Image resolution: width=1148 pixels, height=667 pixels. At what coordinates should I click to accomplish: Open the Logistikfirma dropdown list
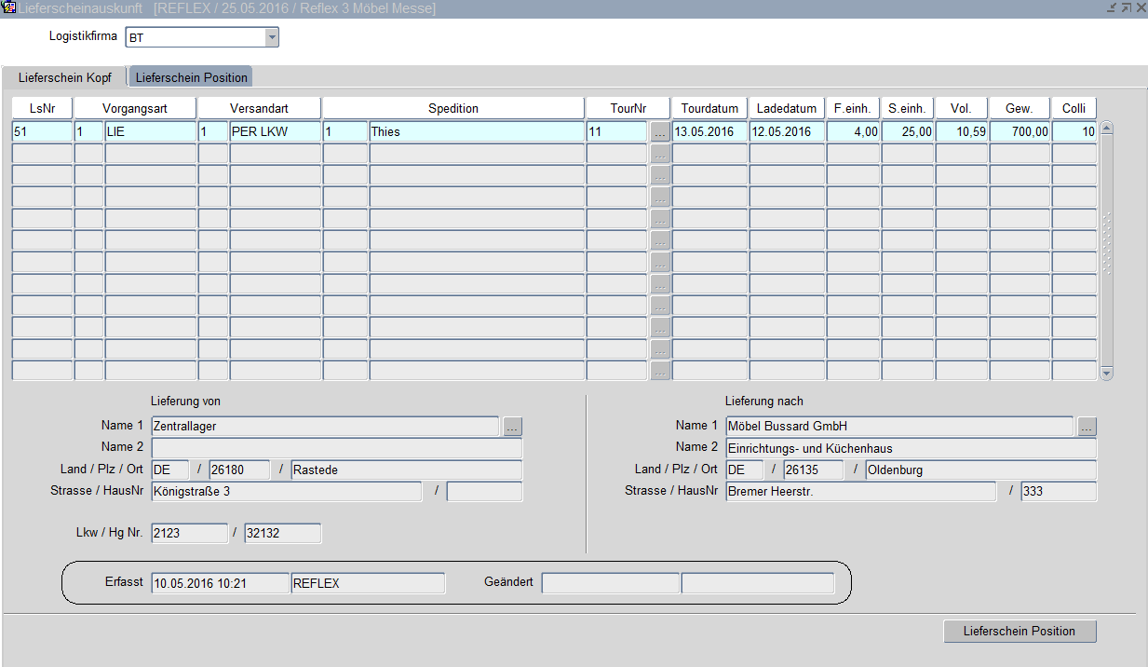(272, 38)
